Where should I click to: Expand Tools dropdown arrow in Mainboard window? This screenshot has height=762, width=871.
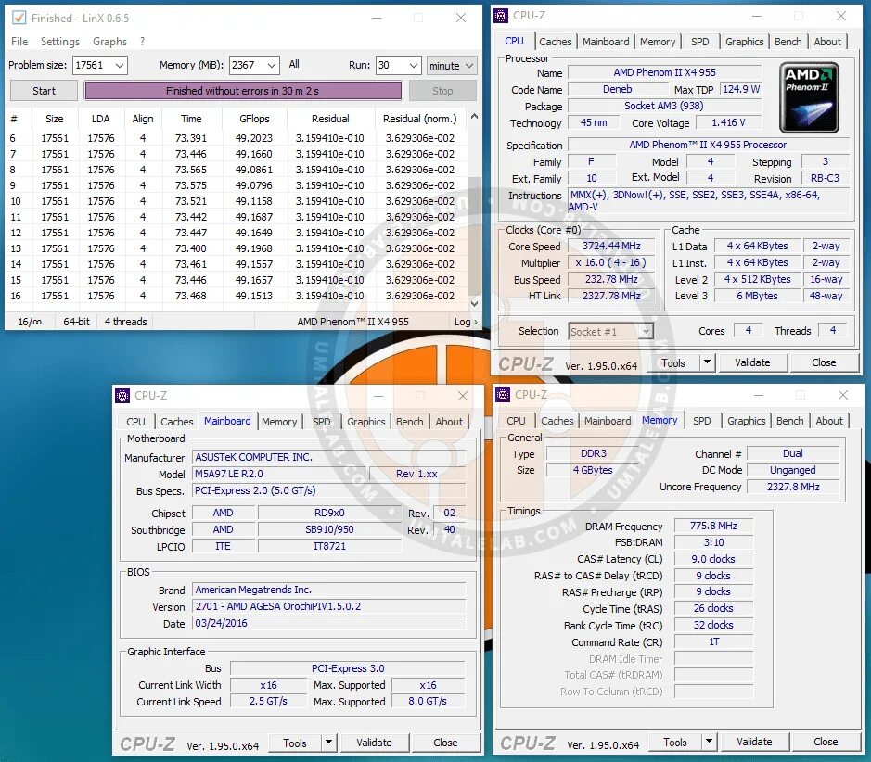tap(329, 742)
